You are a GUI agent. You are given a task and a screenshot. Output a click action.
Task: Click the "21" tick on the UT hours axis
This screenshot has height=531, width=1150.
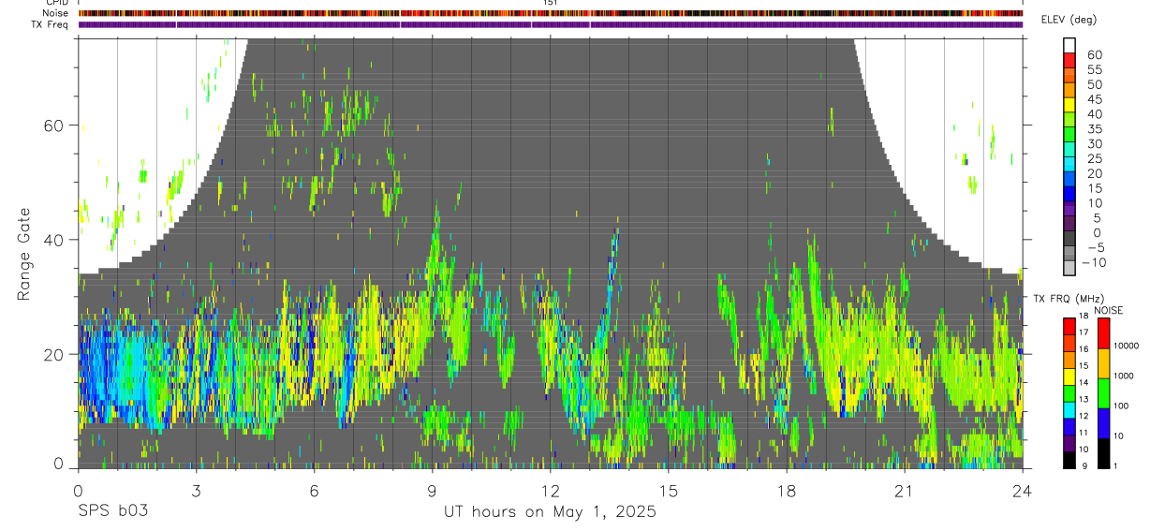click(905, 491)
